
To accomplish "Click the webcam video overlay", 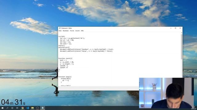I will pos(166,93).
